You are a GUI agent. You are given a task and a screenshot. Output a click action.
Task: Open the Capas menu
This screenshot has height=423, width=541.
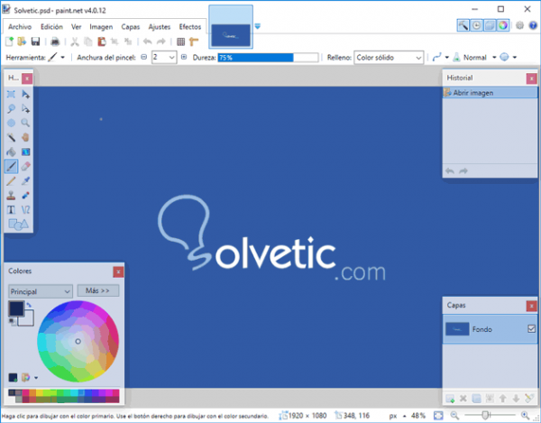click(131, 27)
